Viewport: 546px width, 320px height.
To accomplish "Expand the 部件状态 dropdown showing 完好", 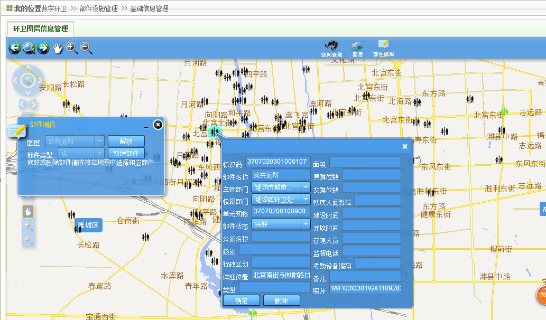I will pos(306,224).
